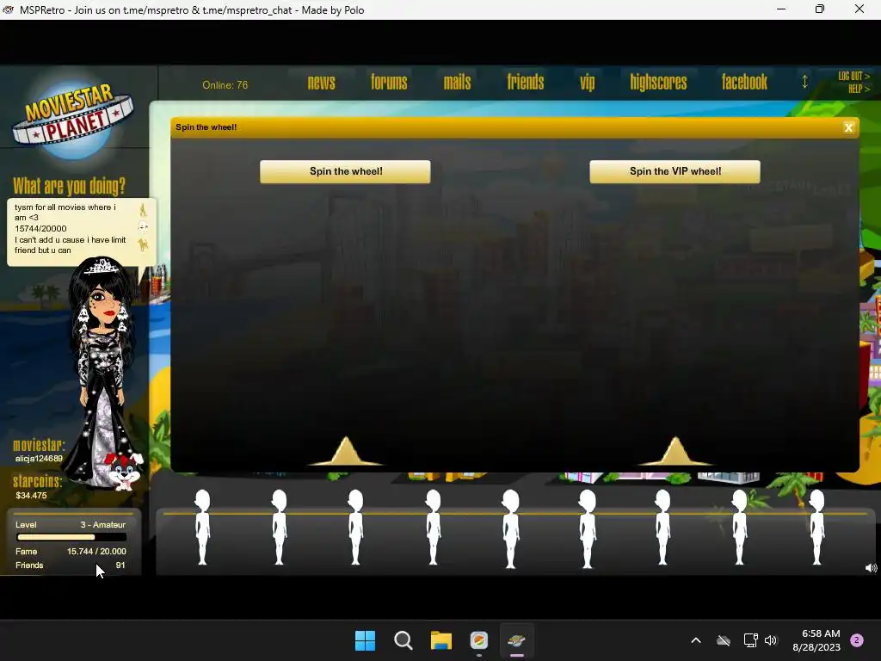Click the Spin the VIP wheel! button
The height and width of the screenshot is (661, 881).
click(675, 171)
